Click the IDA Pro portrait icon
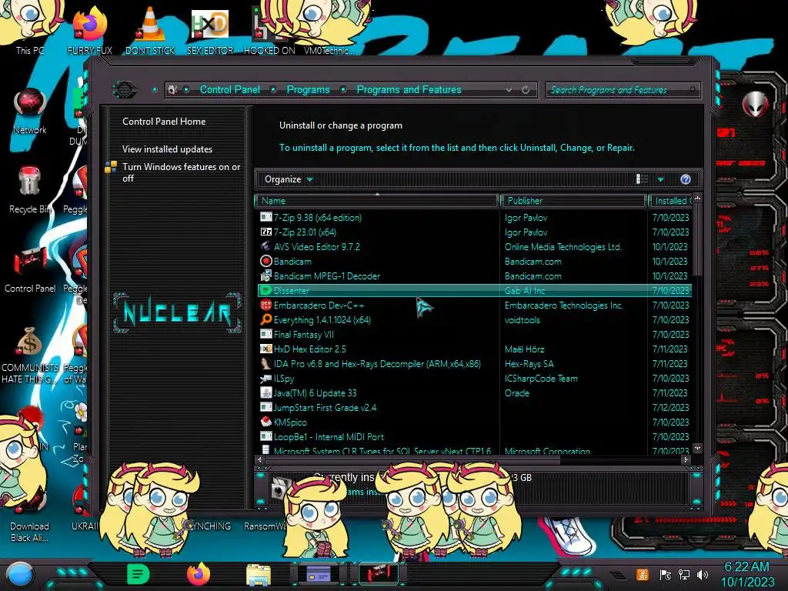This screenshot has width=788, height=591. 265,364
